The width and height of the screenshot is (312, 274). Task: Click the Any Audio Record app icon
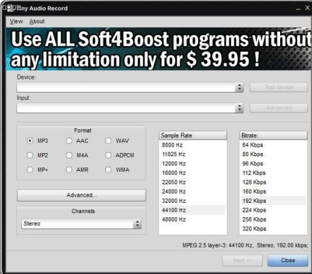click(11, 8)
